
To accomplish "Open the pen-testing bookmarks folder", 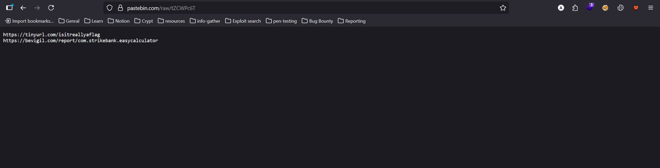I will [x=281, y=21].
